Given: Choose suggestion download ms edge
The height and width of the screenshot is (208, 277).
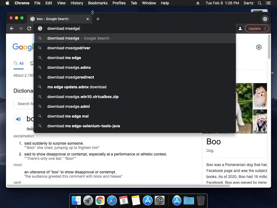Looking at the screenshot, I should point(135,58).
